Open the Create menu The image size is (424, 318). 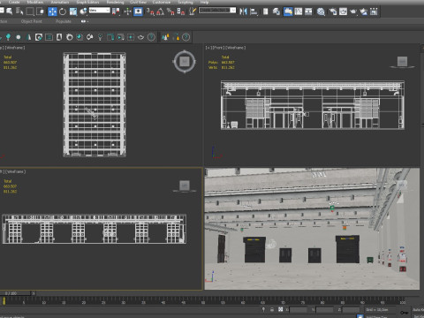pyautogui.click(x=14, y=2)
